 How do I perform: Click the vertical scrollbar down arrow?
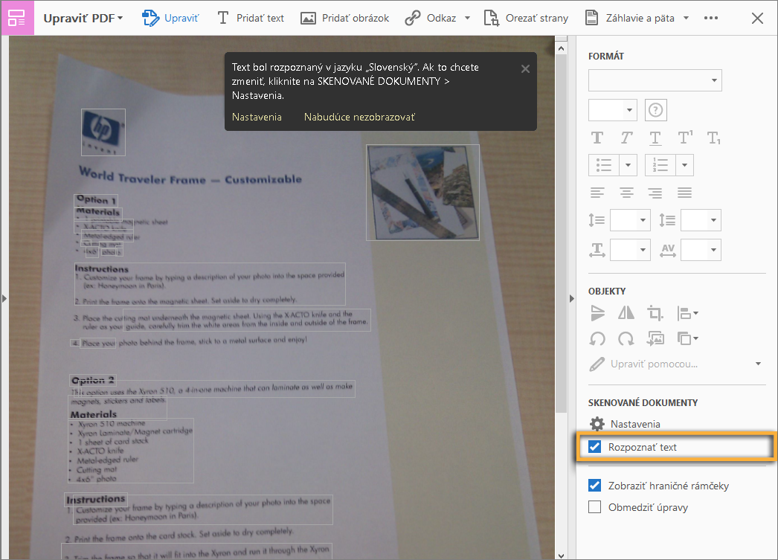pos(561,556)
